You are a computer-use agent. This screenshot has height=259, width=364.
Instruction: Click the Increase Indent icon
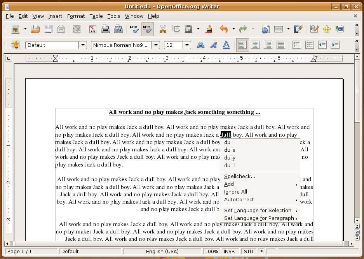click(x=335, y=45)
